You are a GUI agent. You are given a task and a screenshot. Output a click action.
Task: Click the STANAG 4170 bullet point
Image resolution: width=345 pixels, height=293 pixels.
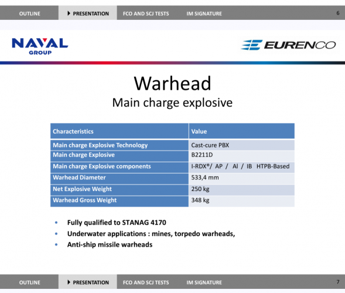117,223
